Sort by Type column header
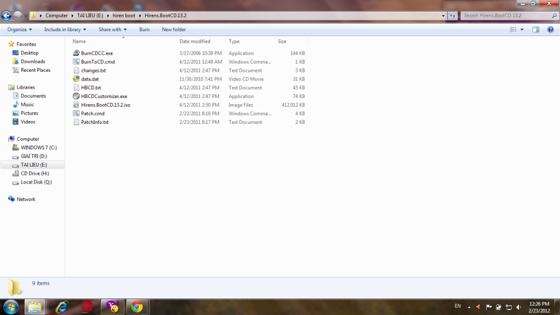560x315 pixels. coord(234,42)
